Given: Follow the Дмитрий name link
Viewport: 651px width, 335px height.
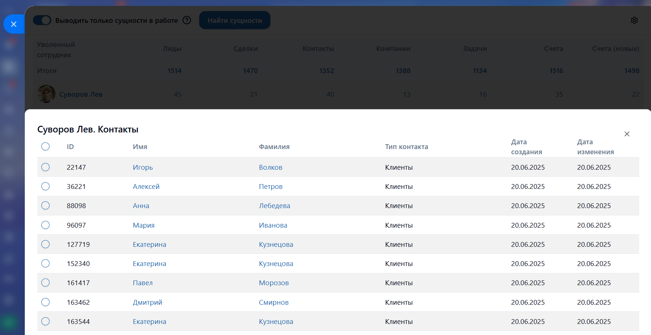Looking at the screenshot, I should (x=147, y=302).
